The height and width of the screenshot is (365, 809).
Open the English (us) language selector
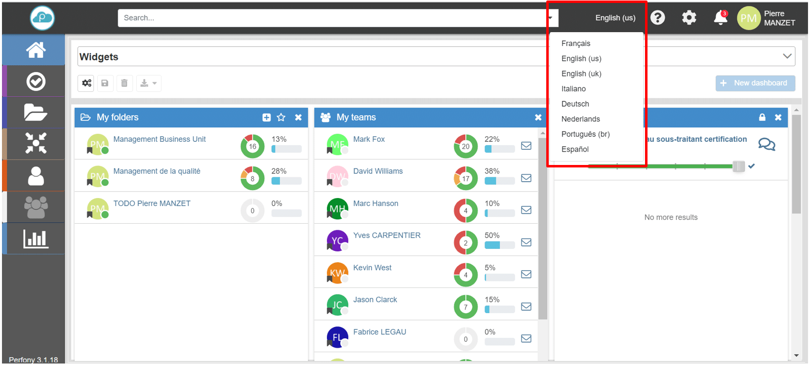tap(615, 18)
